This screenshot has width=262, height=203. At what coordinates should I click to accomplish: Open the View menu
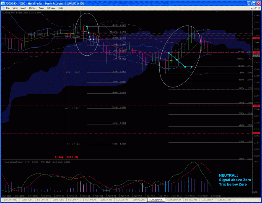point(15,8)
